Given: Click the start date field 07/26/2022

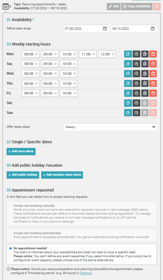Looking at the screenshot, I should tap(86, 29).
